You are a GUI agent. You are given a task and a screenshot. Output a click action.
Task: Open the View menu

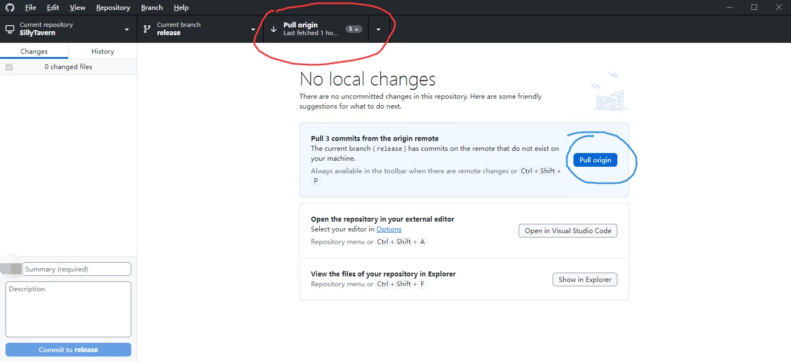point(77,8)
